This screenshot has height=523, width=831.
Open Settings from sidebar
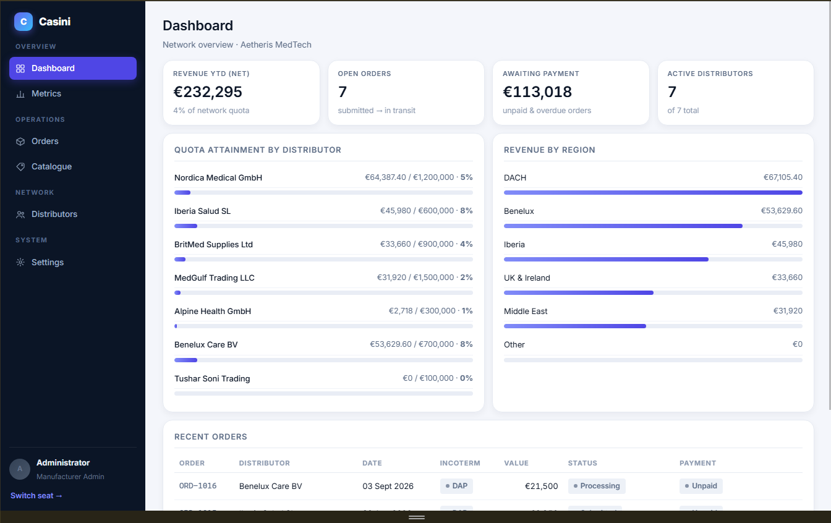(x=73, y=263)
